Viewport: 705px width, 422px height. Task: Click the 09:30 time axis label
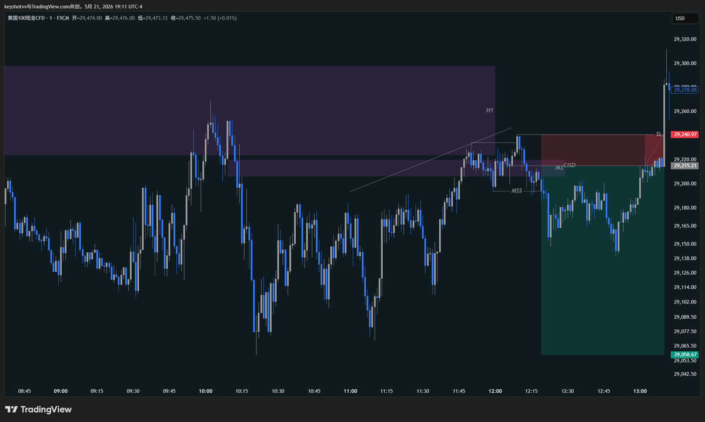pos(133,391)
